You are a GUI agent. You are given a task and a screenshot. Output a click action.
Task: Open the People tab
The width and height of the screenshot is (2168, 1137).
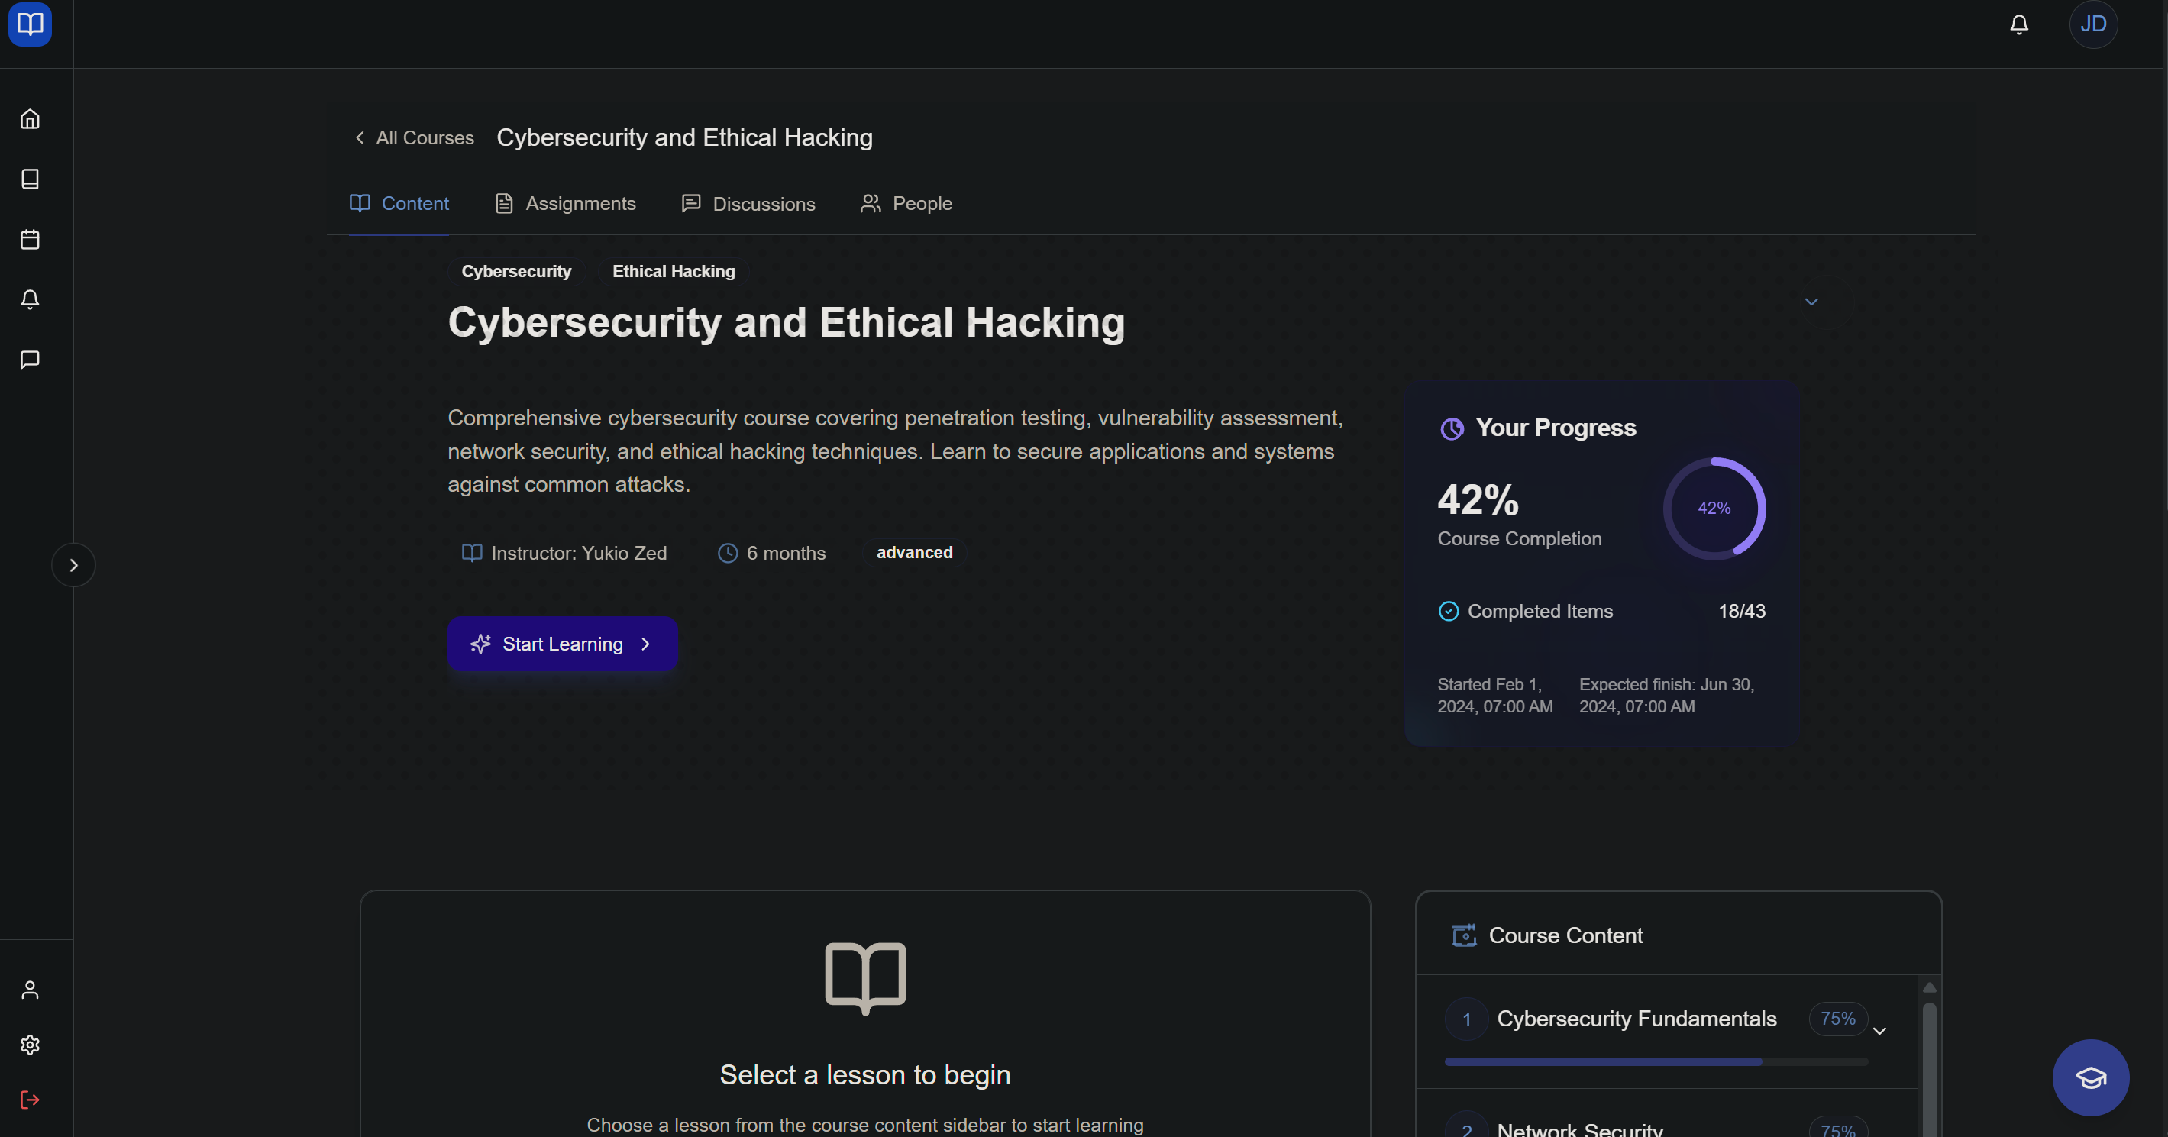[x=906, y=204]
